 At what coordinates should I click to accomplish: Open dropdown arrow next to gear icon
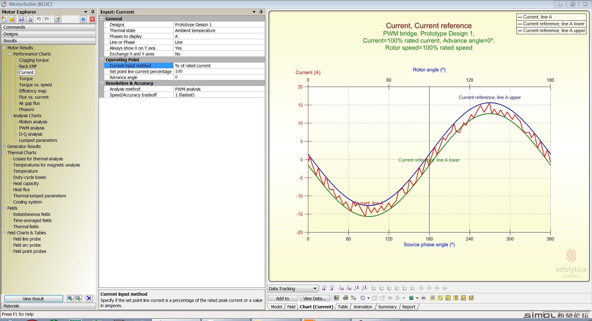[x=368, y=298]
